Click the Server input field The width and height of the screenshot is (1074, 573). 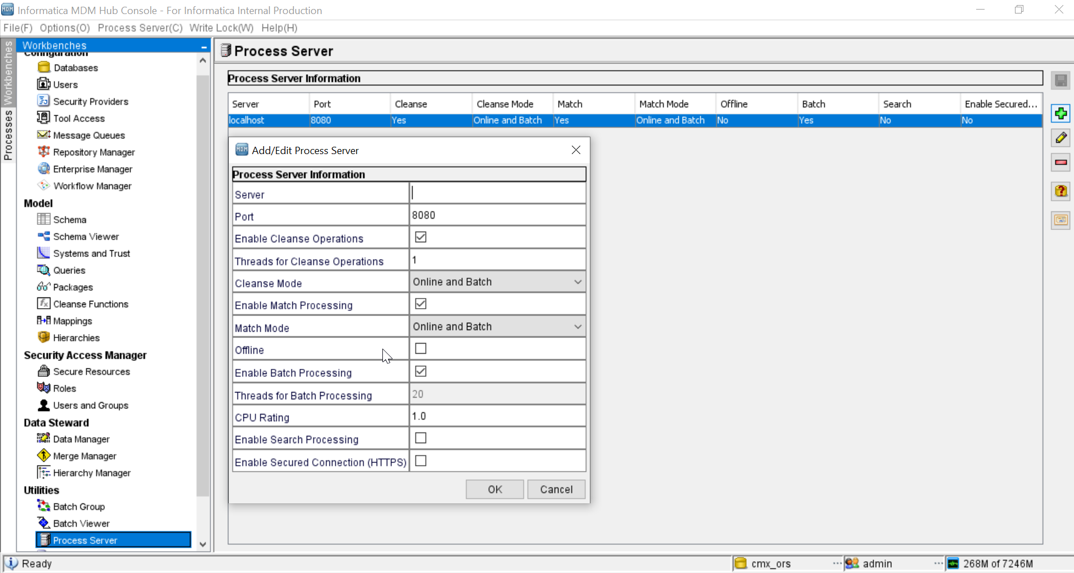pos(498,193)
